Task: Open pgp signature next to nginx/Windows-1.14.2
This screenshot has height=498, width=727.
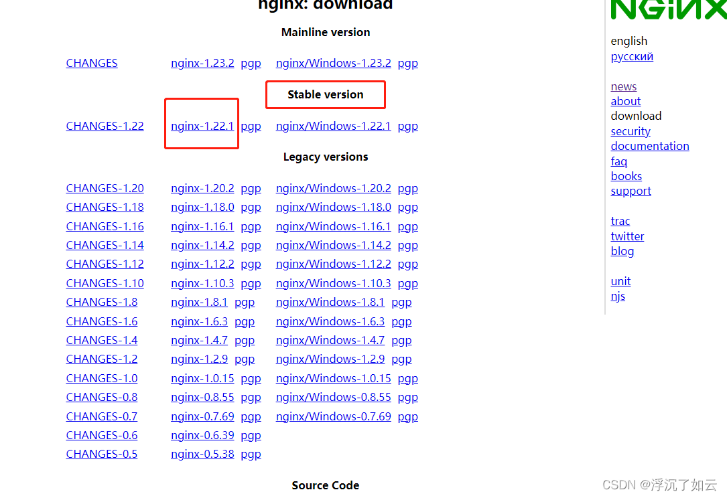Action: [407, 246]
